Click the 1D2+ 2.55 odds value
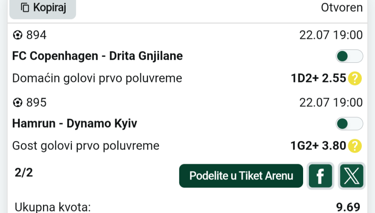 click(x=318, y=78)
